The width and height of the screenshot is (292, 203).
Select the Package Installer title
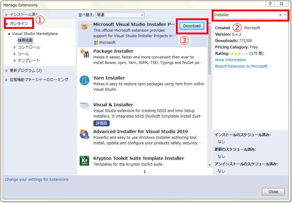click(x=113, y=51)
